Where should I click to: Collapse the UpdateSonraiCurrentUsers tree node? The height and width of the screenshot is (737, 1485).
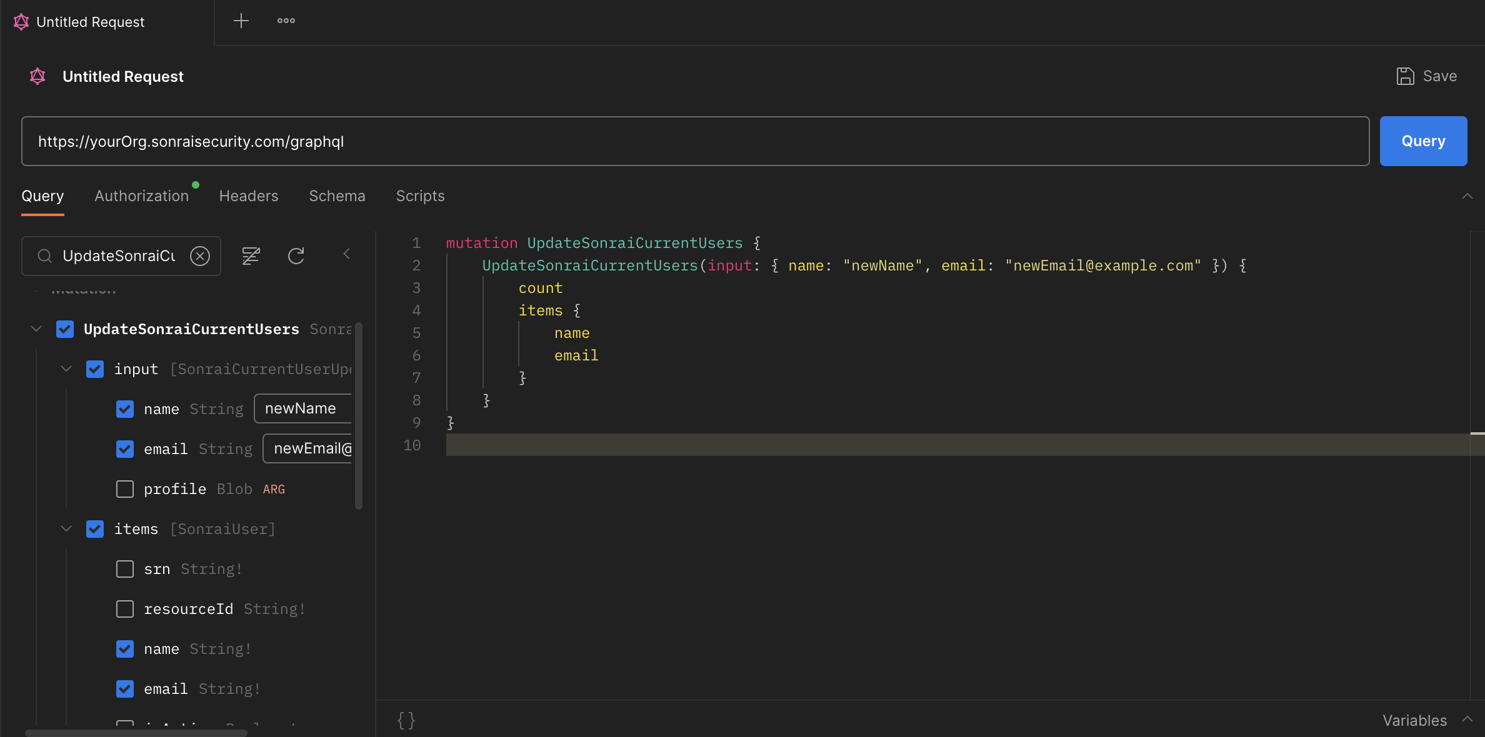36,329
